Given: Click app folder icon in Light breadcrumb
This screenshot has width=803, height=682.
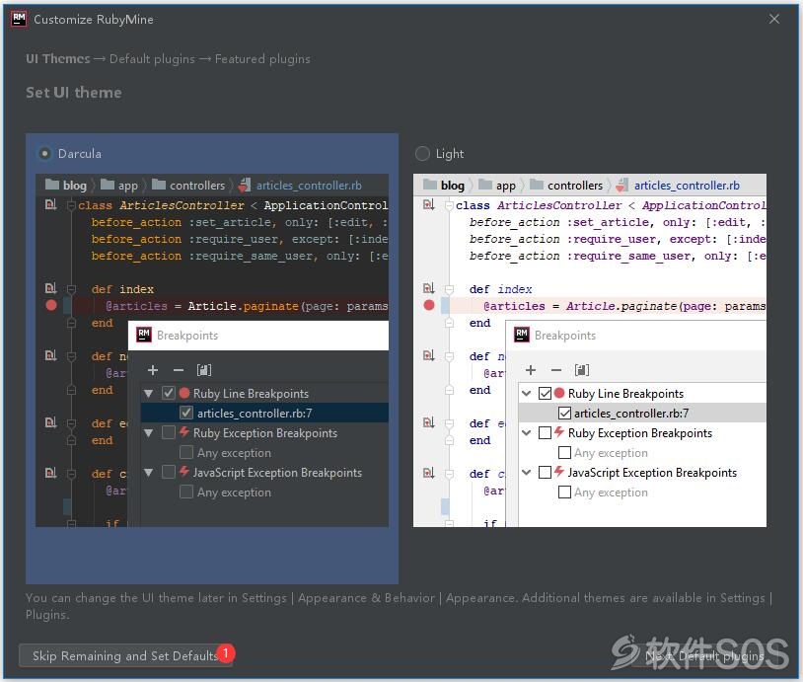Looking at the screenshot, I should [485, 185].
